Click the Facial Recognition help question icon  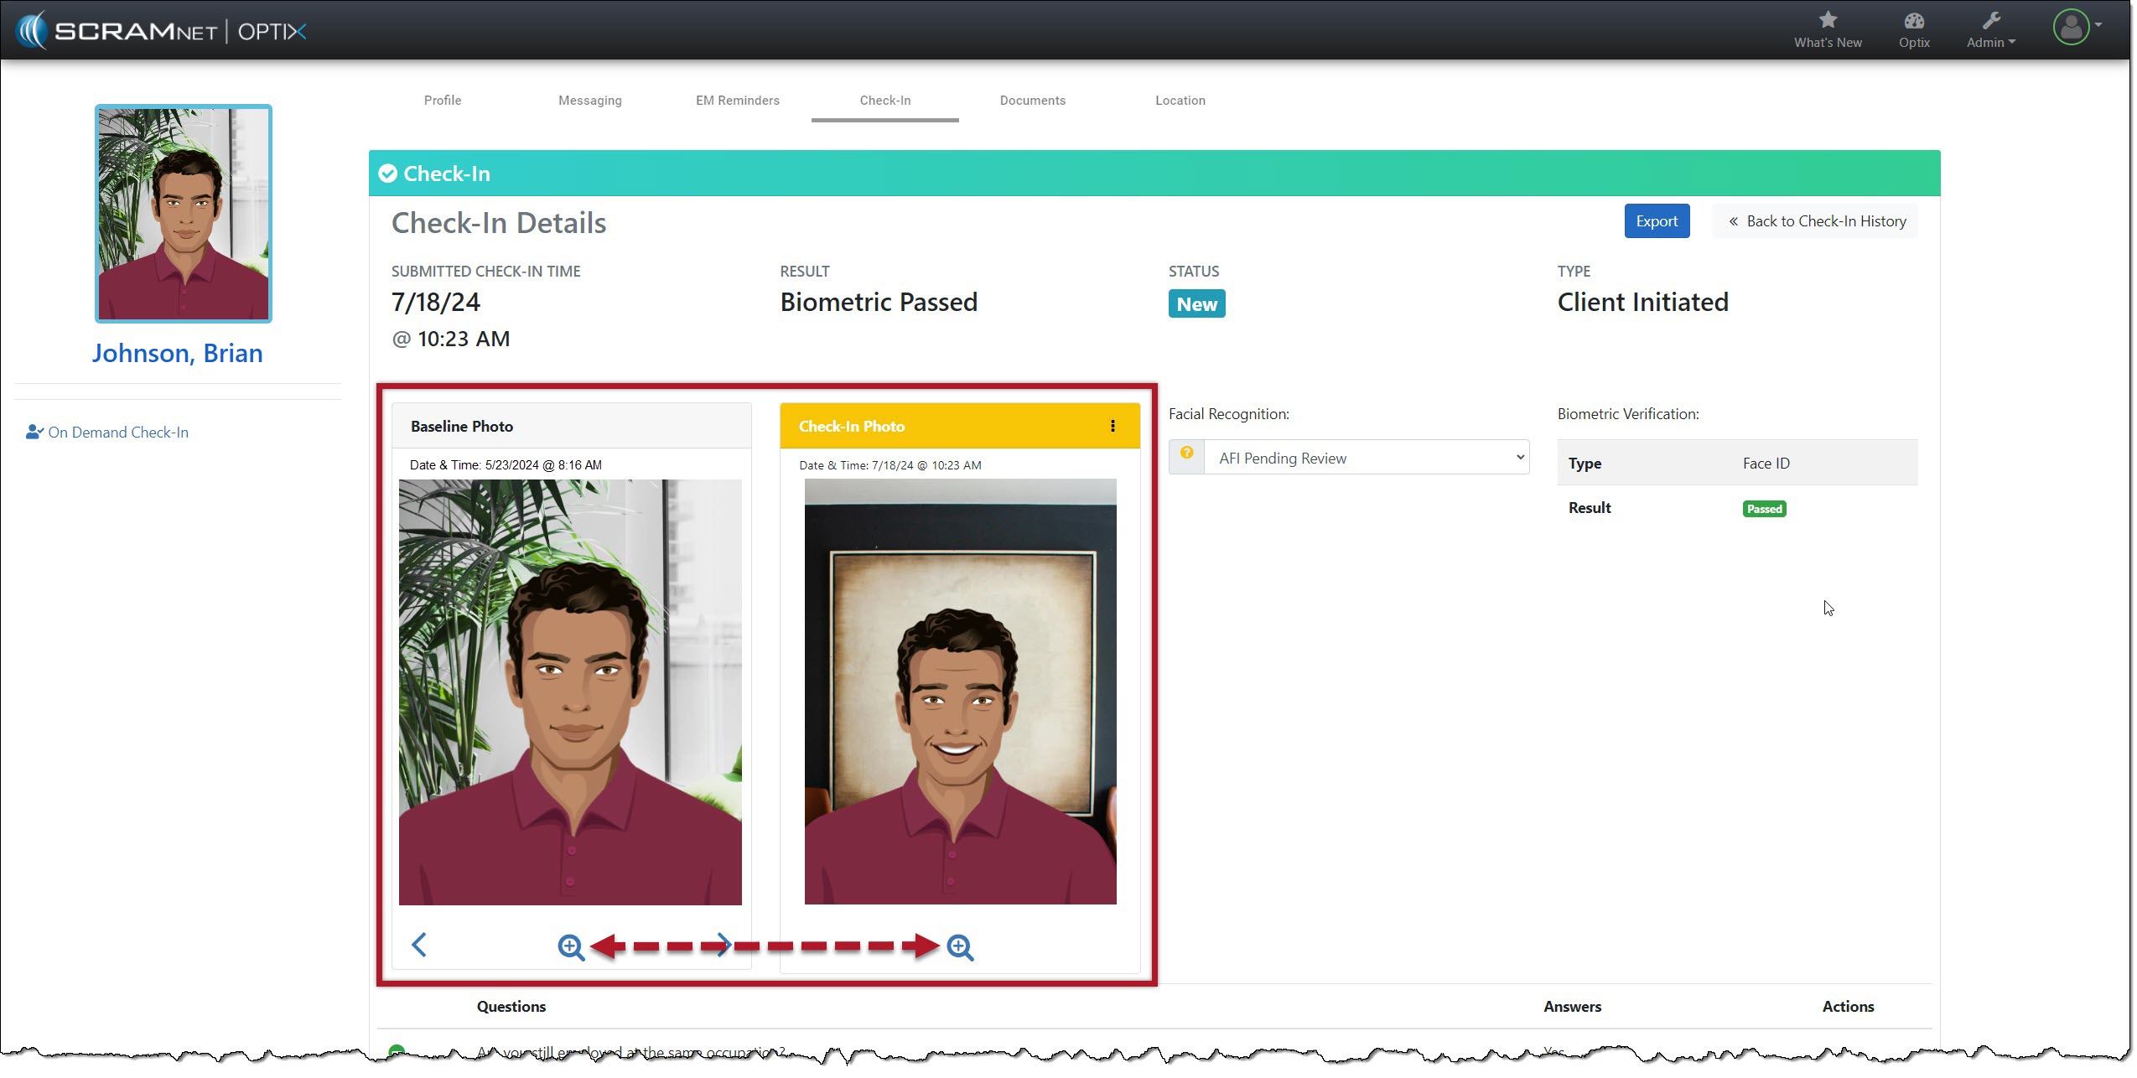[1186, 453]
